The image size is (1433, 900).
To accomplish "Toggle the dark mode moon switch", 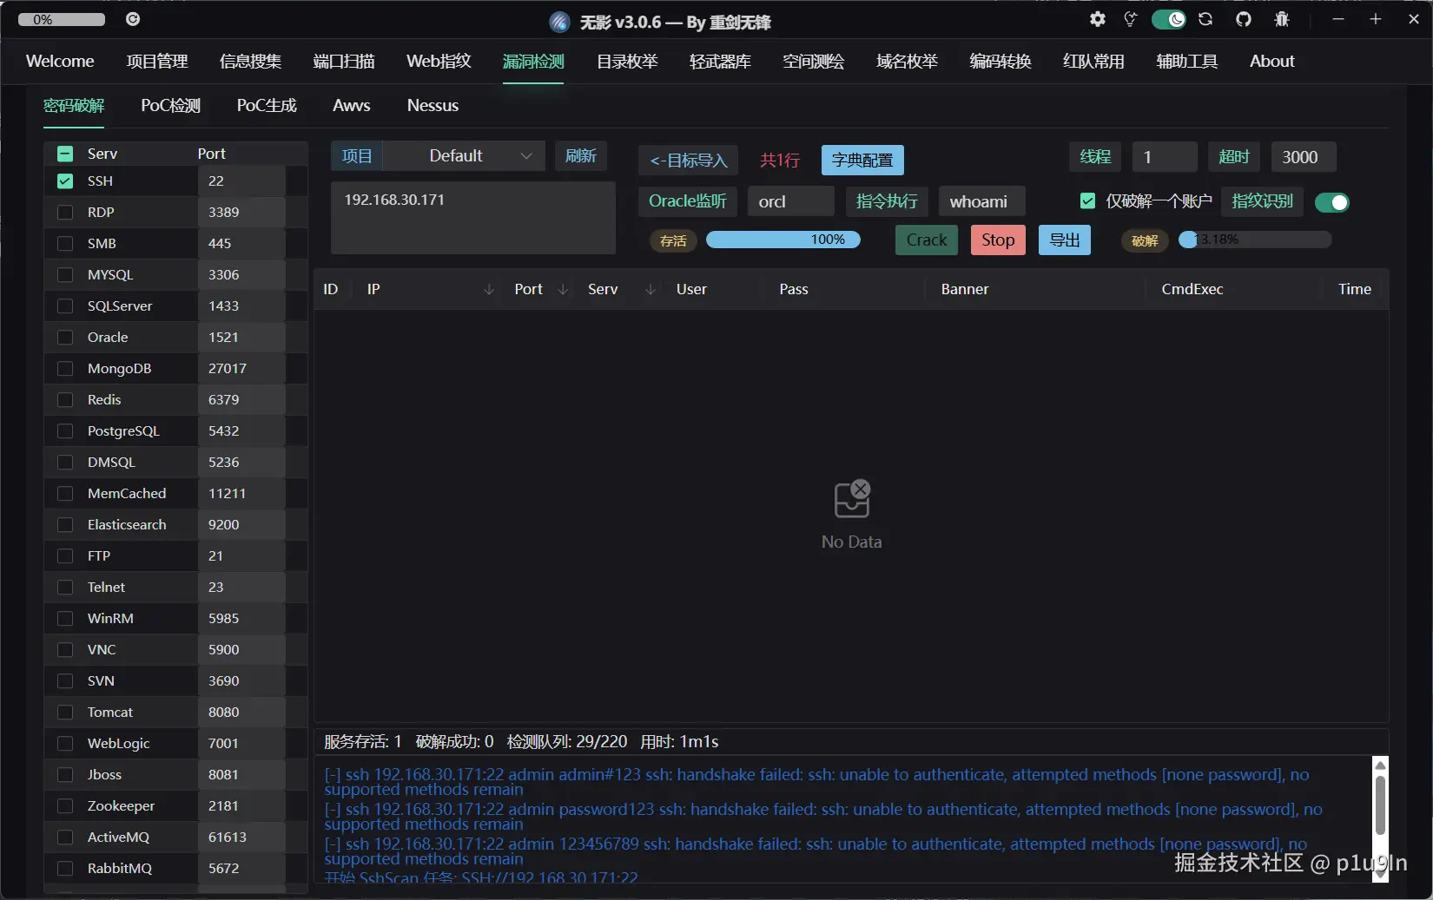I will (x=1168, y=19).
